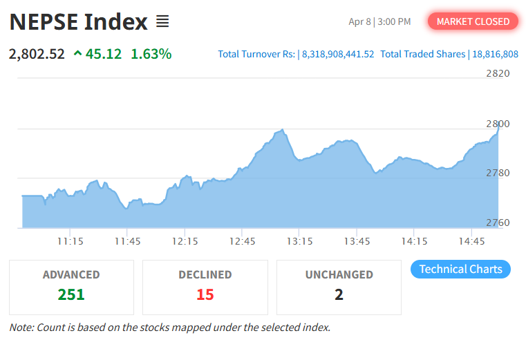
Task: Click the 12:45 time axis label
Action: pos(243,241)
